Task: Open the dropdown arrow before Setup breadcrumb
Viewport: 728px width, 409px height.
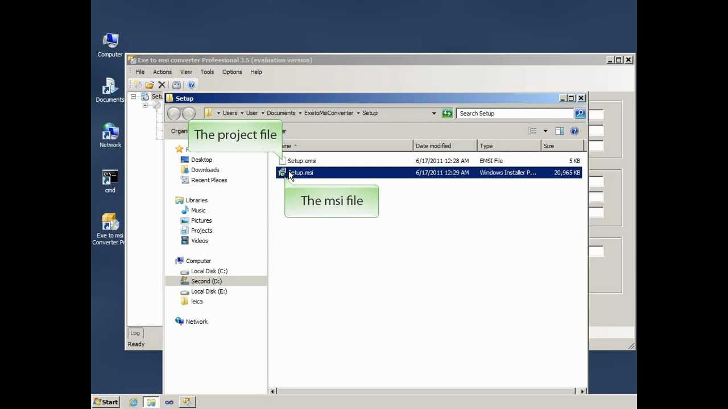Action: coord(358,113)
